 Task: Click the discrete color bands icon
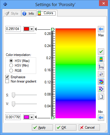coord(101,59)
